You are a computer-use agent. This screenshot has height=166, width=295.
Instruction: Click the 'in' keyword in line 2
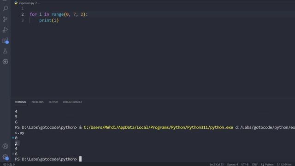pos(47,14)
